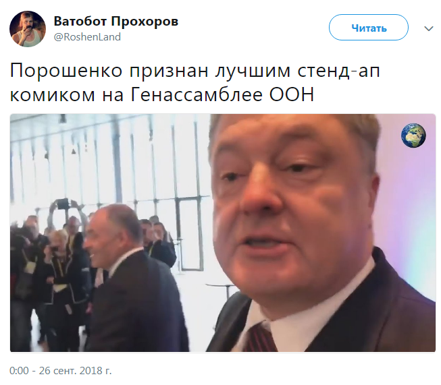
Task: Select the tweet text about Генассамблее ООН
Action: [195, 82]
